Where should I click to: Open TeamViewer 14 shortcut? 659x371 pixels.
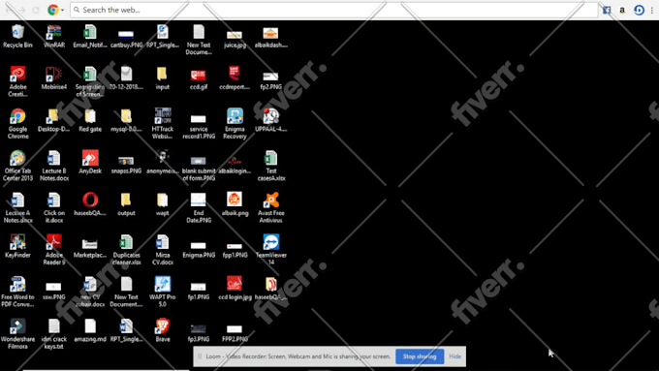pyautogui.click(x=270, y=250)
